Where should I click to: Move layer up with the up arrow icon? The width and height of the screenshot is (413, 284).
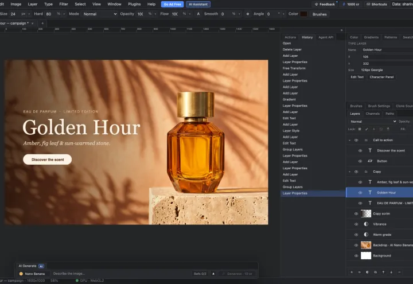pos(383,272)
